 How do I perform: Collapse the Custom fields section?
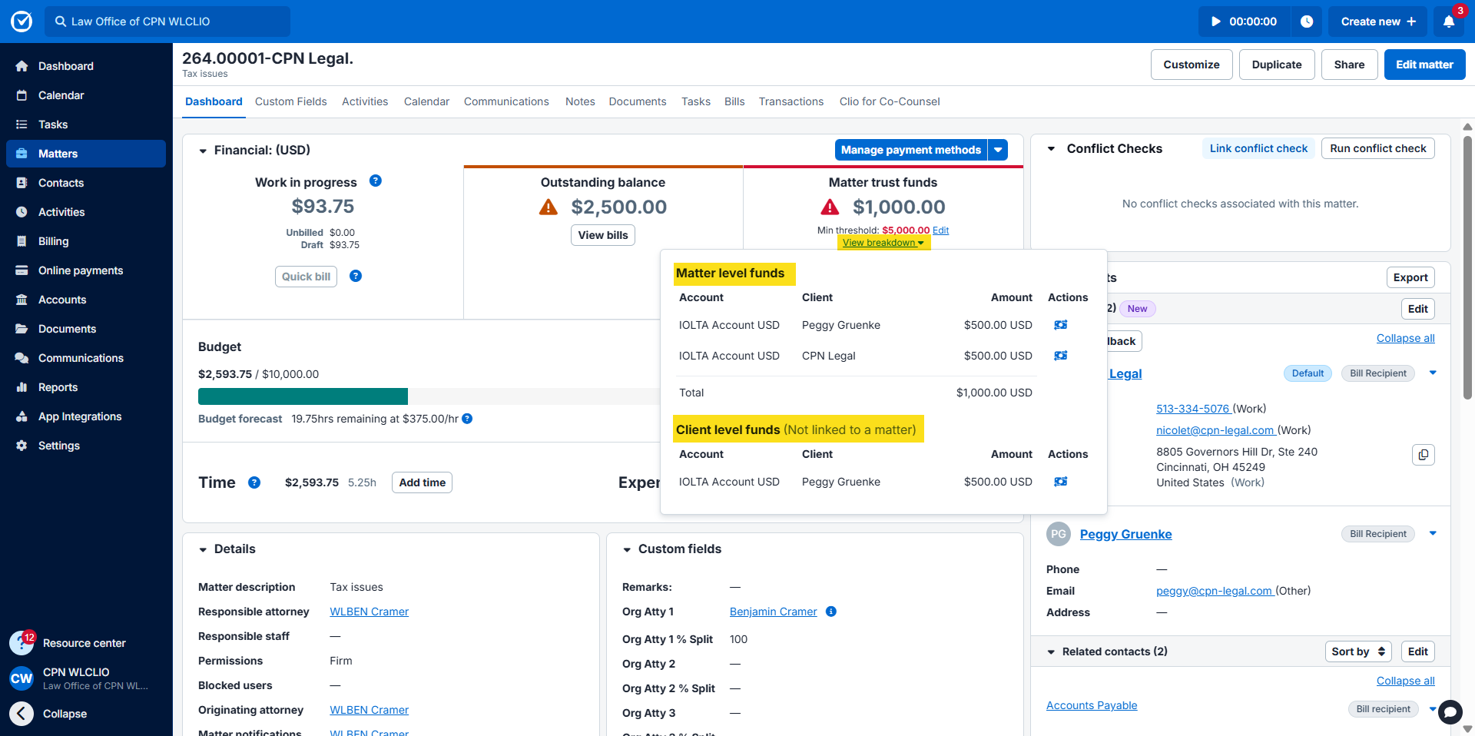[x=627, y=549]
